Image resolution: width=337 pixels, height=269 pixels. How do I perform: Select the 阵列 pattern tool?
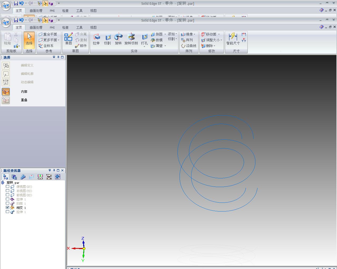point(187,40)
